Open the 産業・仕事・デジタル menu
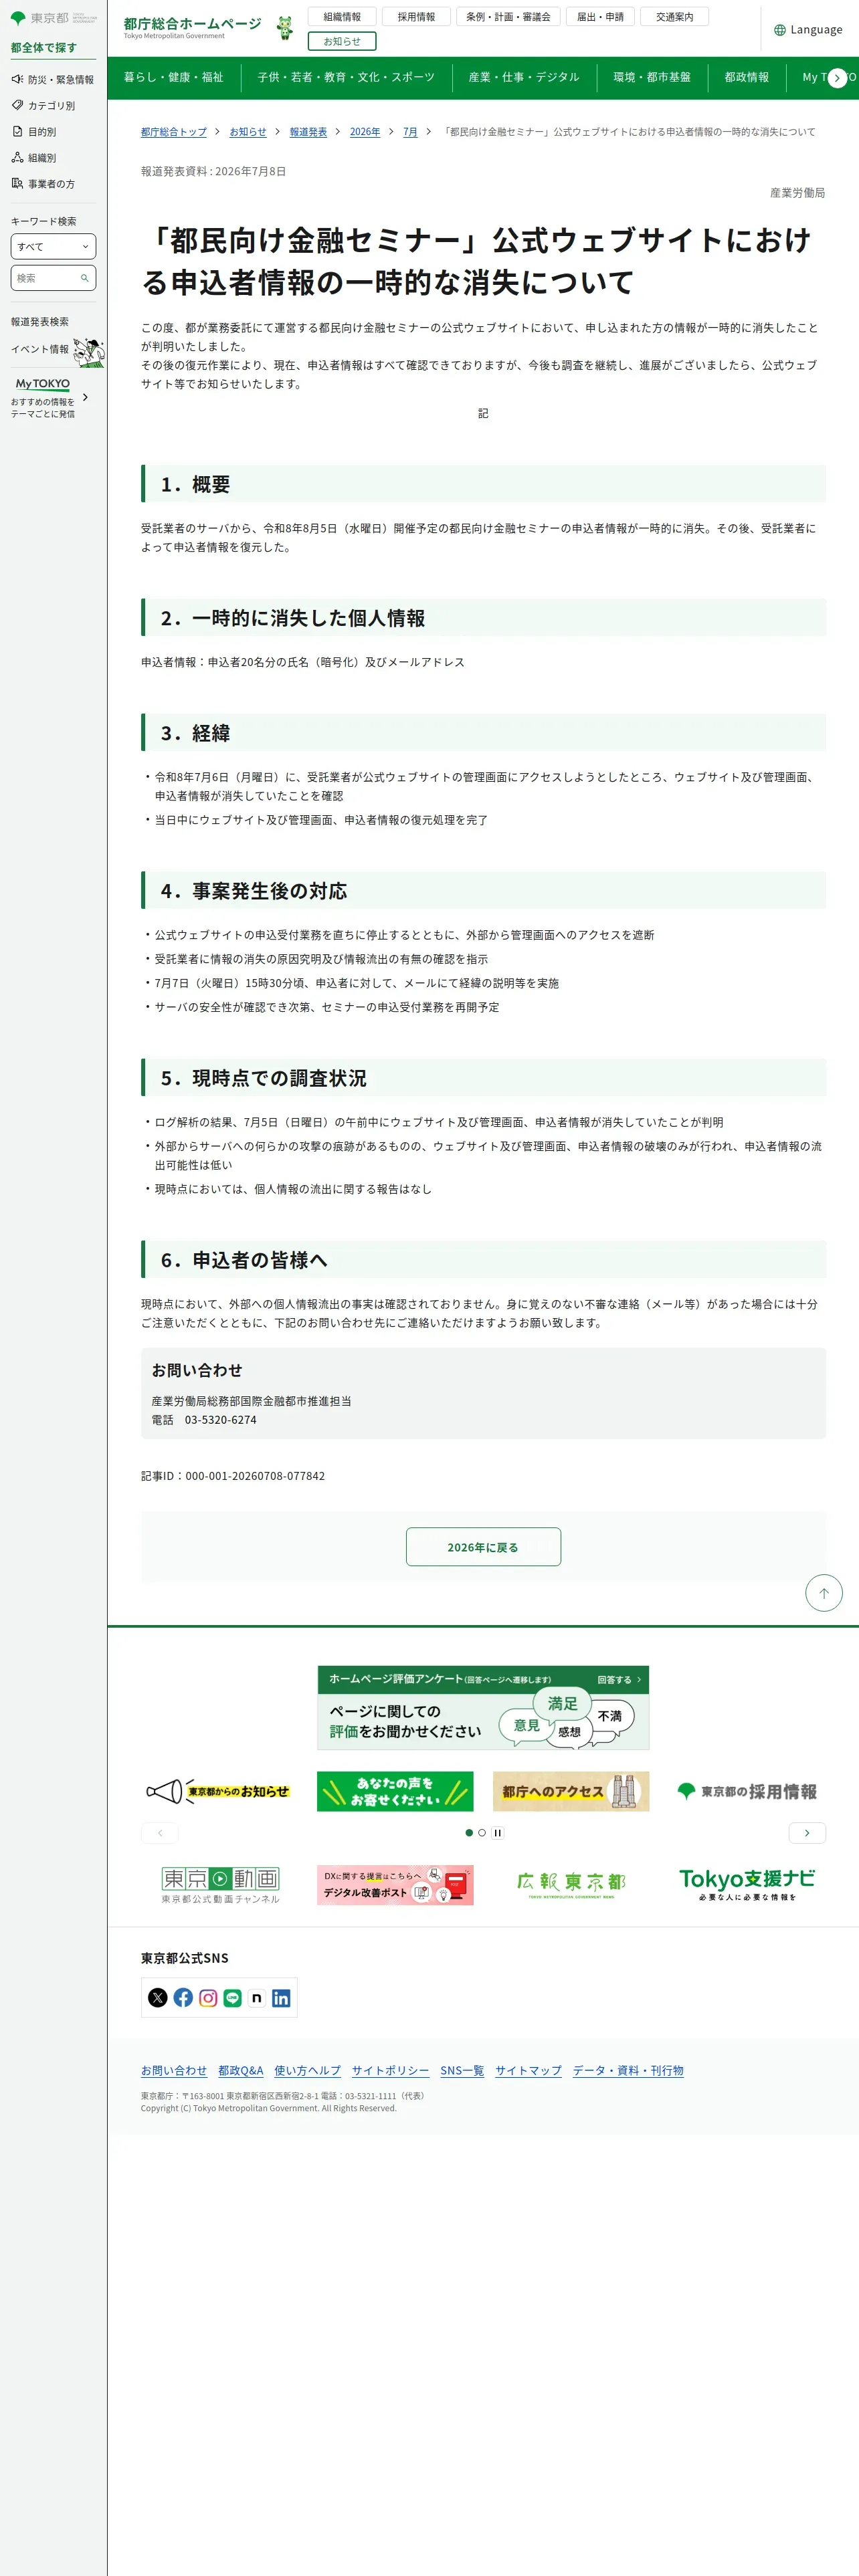Image resolution: width=859 pixels, height=2576 pixels. [524, 77]
